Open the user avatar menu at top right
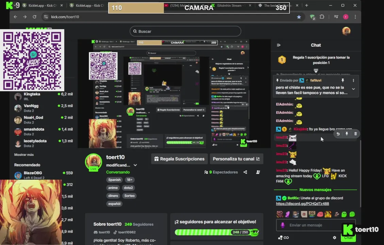Viewport: 384px width, 245px height. (346, 31)
